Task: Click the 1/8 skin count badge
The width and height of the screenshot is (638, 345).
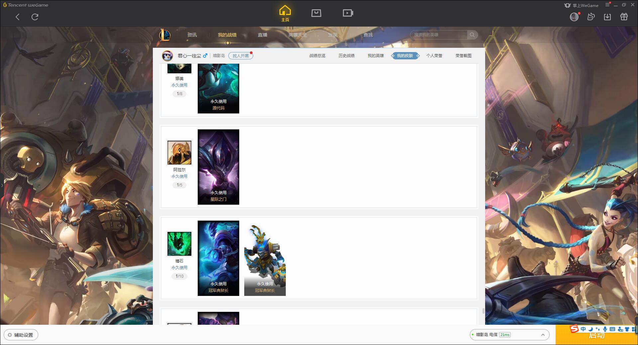Action: click(179, 94)
